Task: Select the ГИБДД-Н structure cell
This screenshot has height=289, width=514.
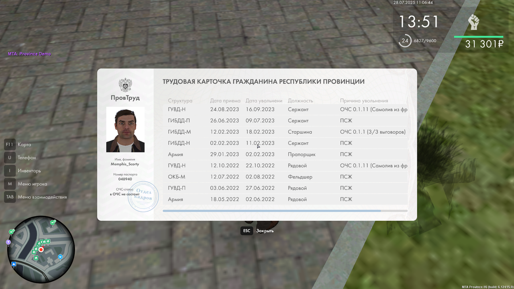Action: click(x=179, y=143)
